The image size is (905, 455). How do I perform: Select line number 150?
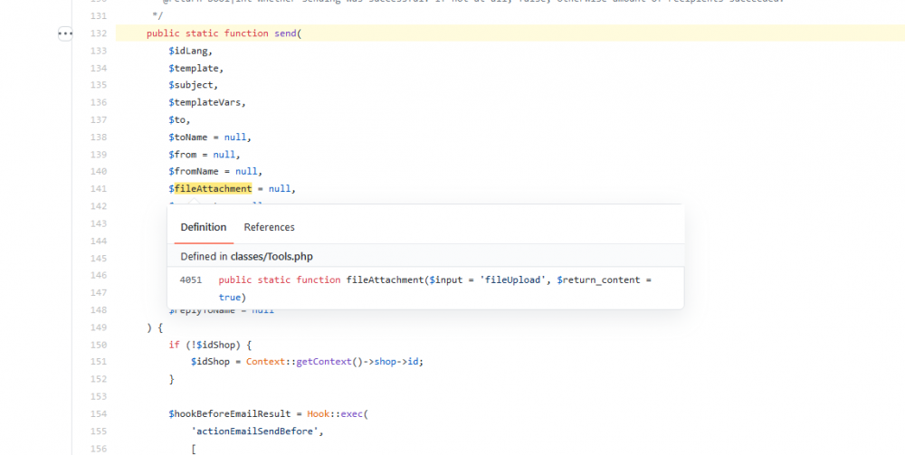99,345
